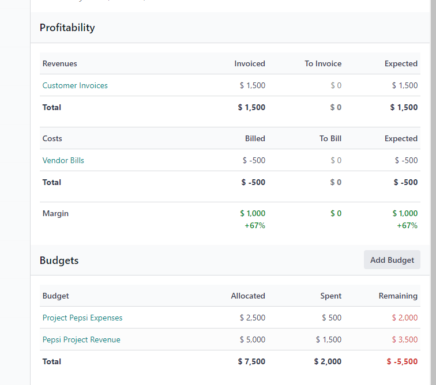The height and width of the screenshot is (385, 436).
Task: Click the Invoiced column header
Action: (249, 63)
